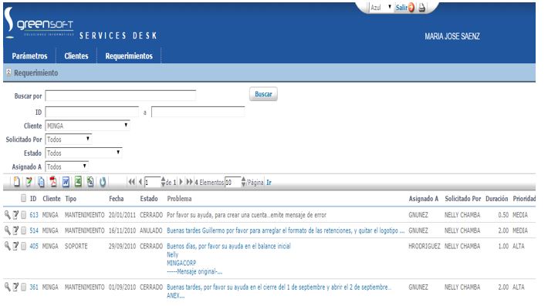Open the Asignado A dropdown
The height and width of the screenshot is (306, 548).
point(66,166)
